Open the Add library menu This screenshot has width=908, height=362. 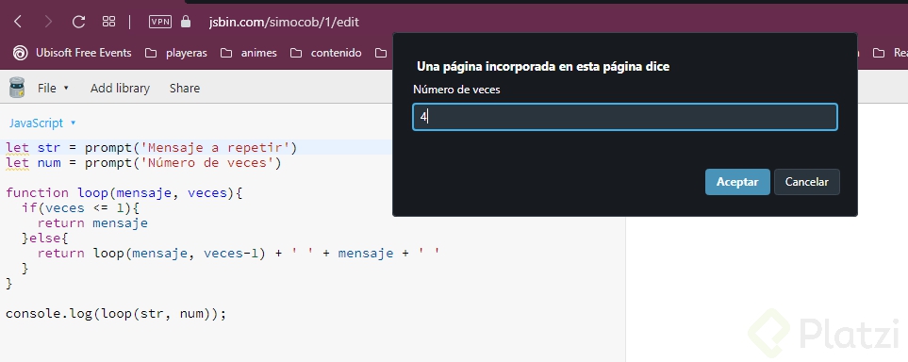point(120,88)
